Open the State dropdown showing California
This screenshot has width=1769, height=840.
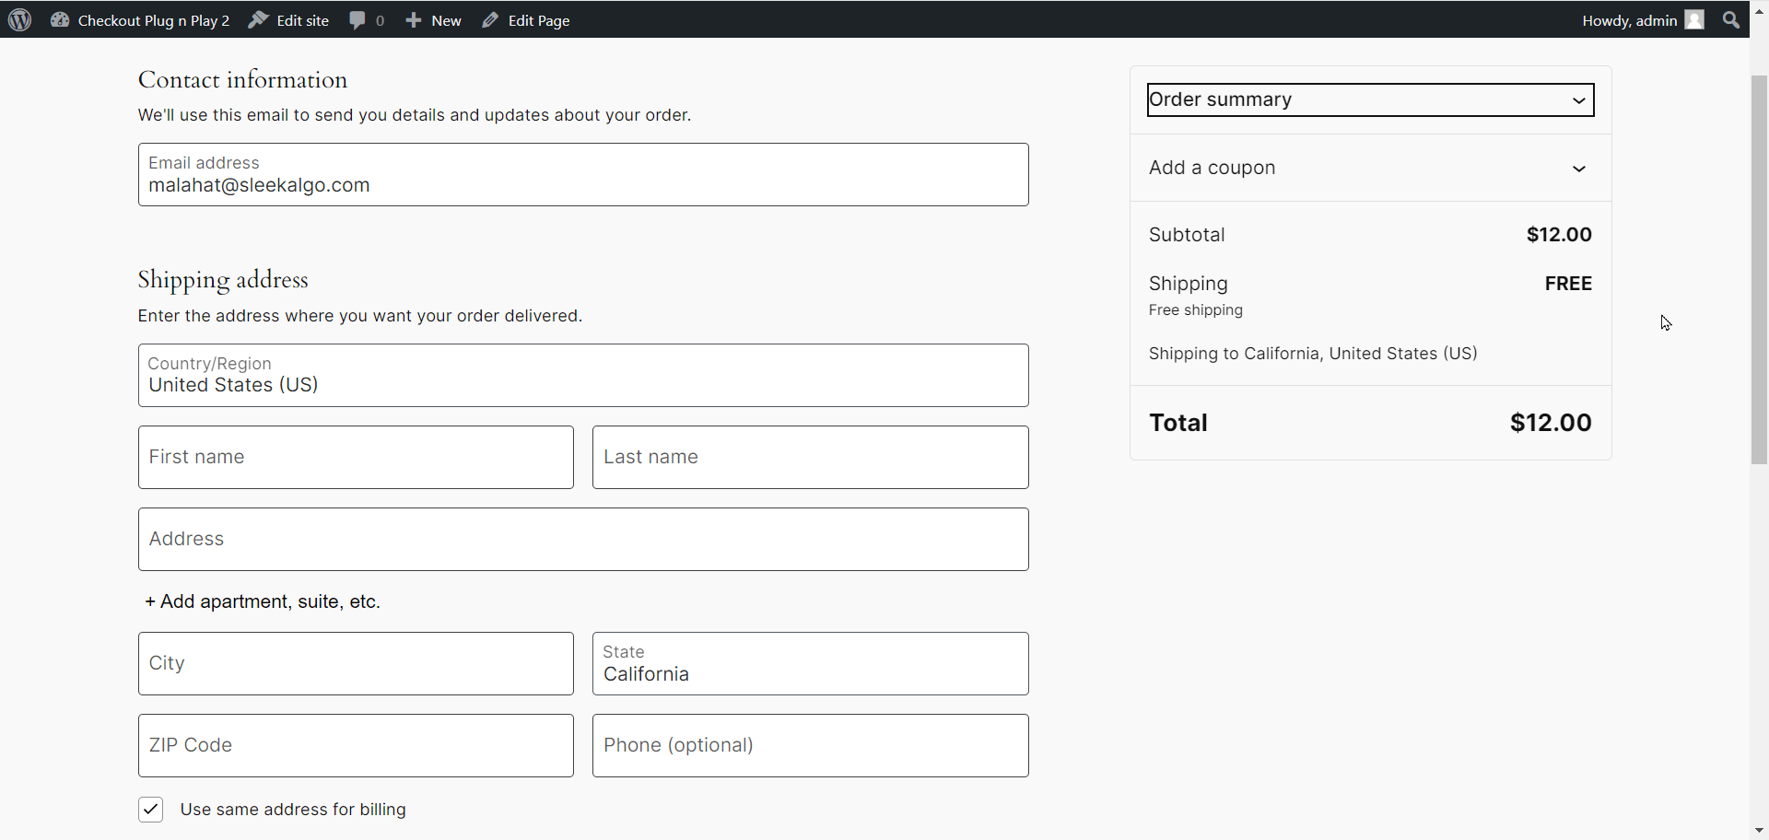tap(810, 664)
